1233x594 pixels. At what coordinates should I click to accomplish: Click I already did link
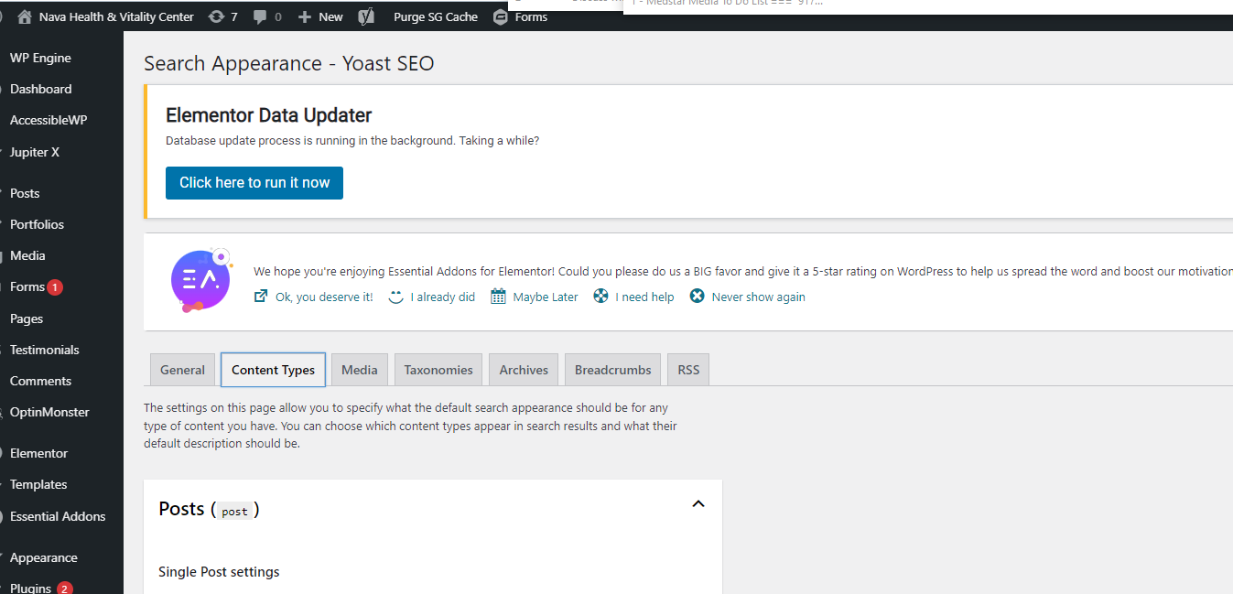click(x=442, y=297)
